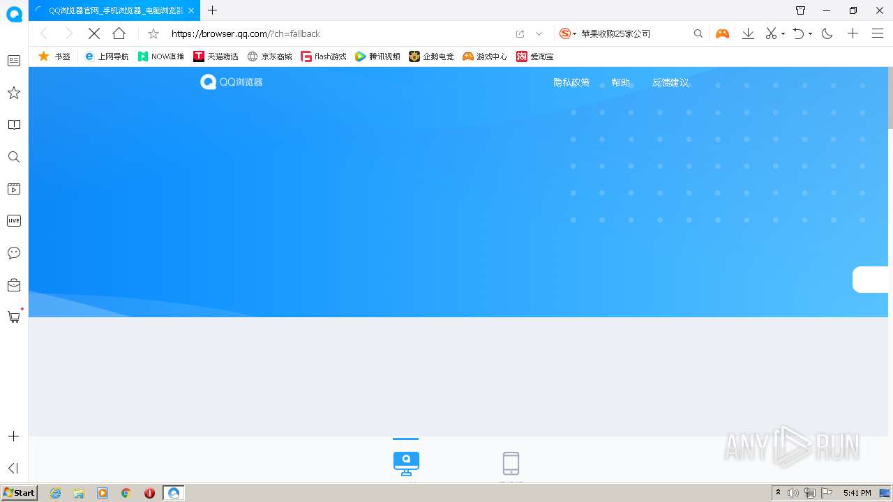Open the 书签 bookmarks folder
Screen dimensions: 893x502
pos(54,56)
